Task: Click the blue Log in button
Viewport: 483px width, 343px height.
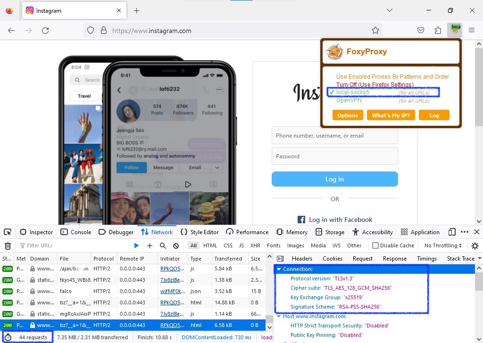Action: (x=334, y=179)
